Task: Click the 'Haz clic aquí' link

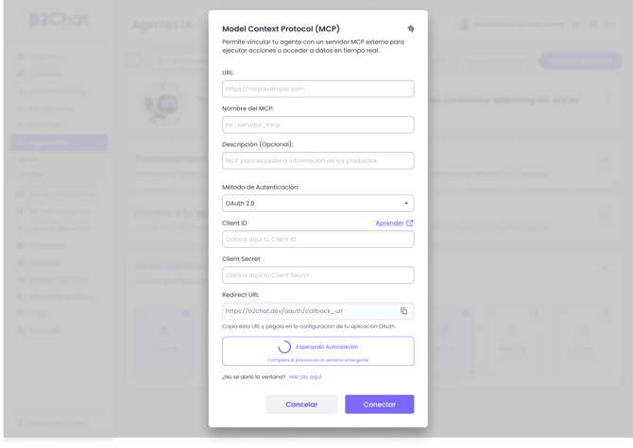Action: pyautogui.click(x=305, y=377)
